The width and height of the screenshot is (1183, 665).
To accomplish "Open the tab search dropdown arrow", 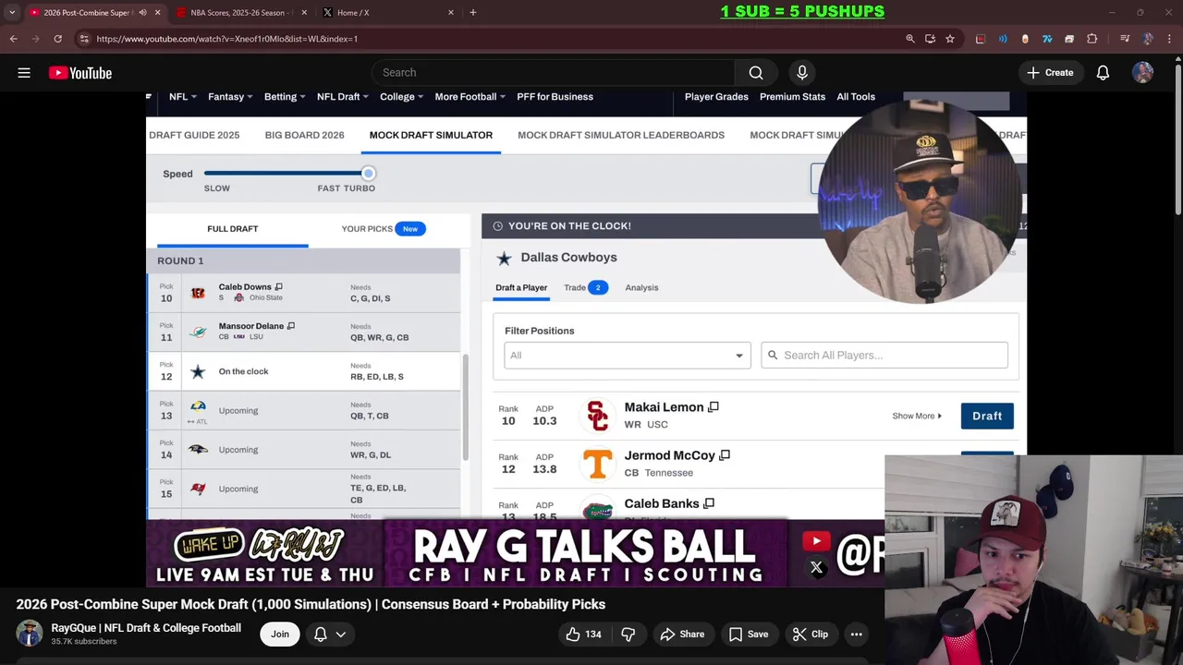I will coord(12,13).
